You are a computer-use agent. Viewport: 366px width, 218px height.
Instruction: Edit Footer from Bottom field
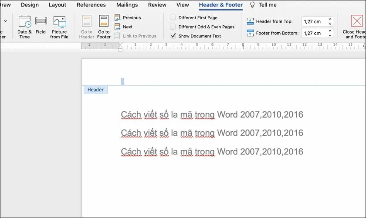click(314, 33)
